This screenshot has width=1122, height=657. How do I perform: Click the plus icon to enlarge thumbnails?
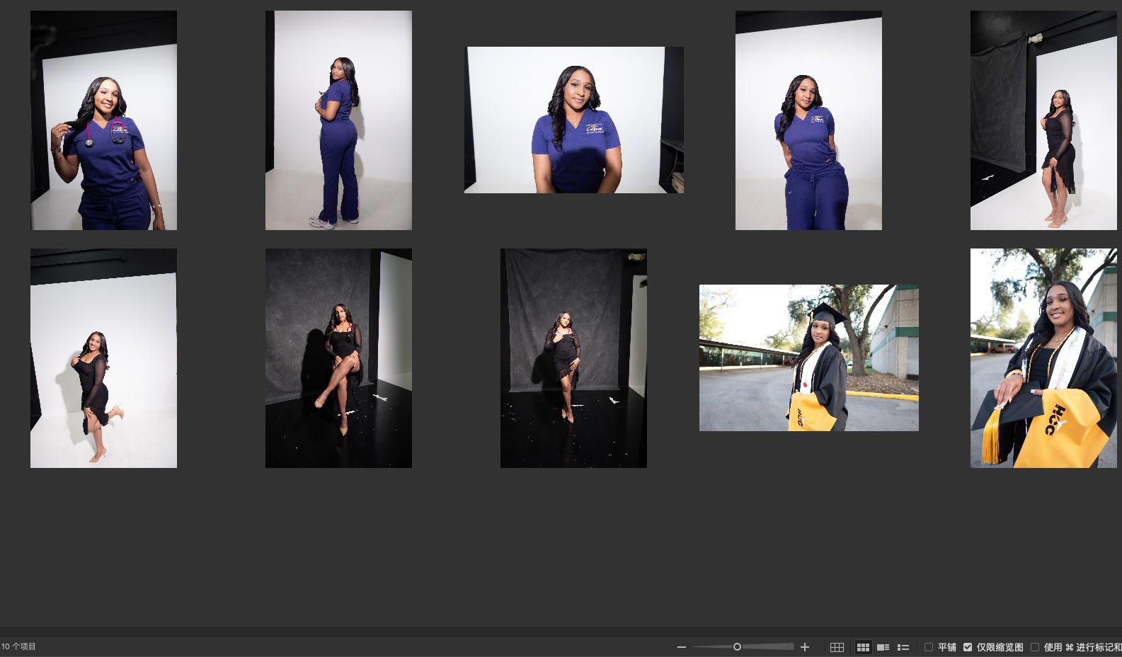(804, 647)
